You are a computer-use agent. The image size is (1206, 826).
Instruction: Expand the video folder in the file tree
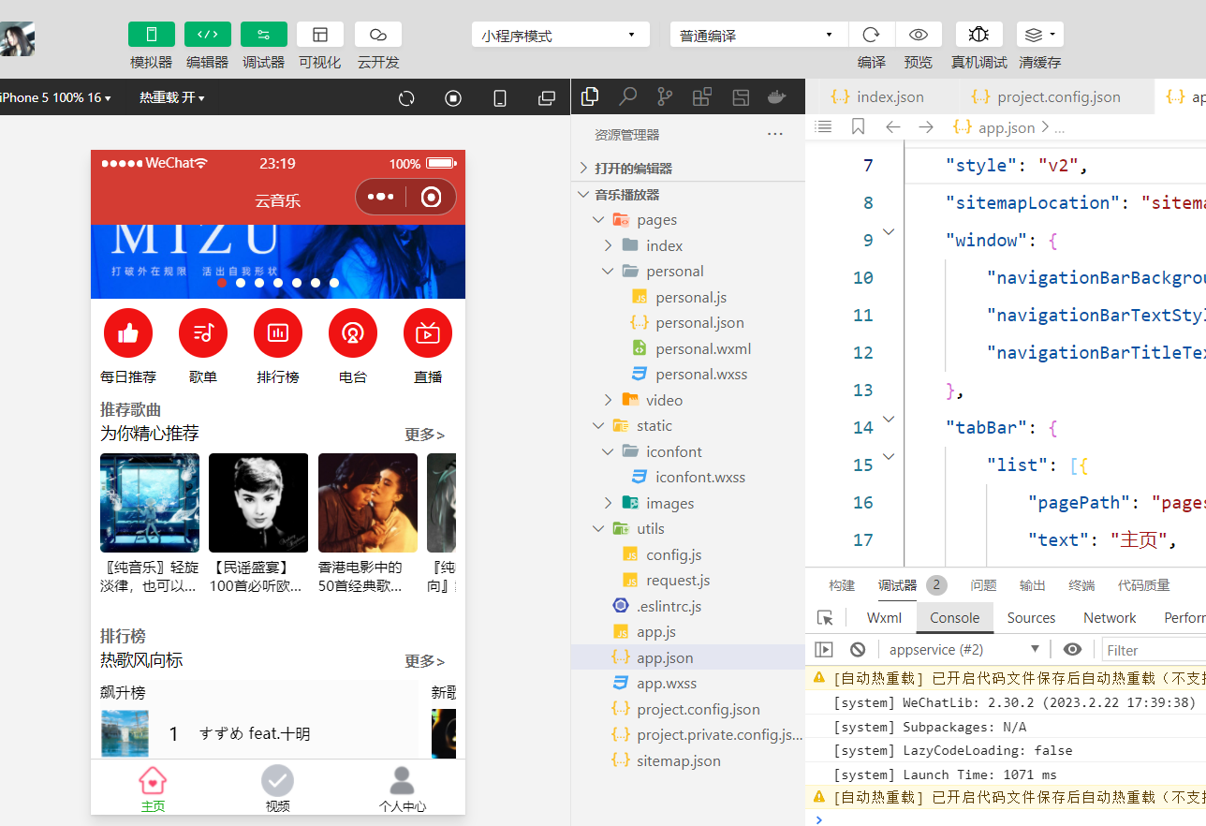[663, 400]
